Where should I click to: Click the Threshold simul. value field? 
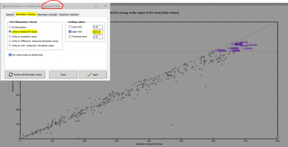pyautogui.click(x=98, y=37)
